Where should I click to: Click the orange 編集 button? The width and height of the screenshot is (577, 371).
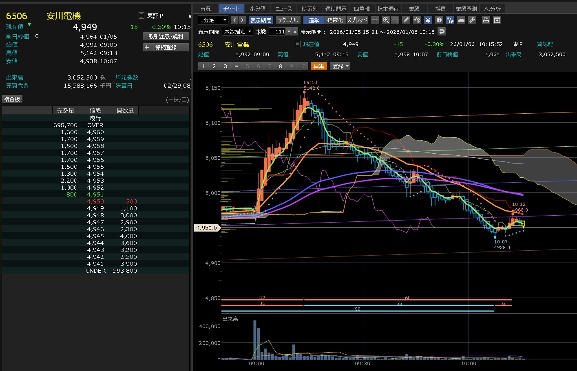coord(318,66)
